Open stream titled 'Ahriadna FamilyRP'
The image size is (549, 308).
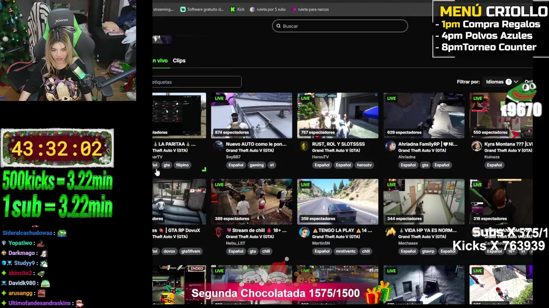428,144
